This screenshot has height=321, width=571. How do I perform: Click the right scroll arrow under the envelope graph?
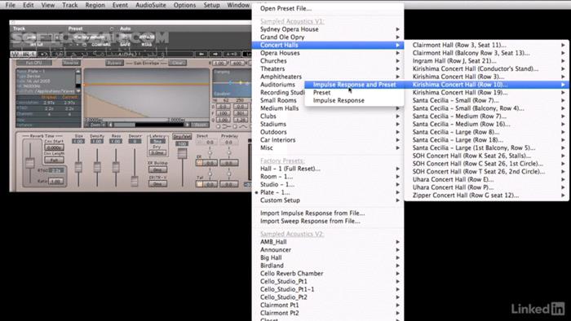pyautogui.click(x=187, y=125)
